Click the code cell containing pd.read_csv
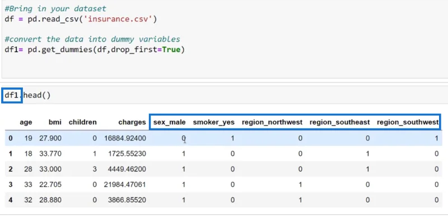The image size is (448, 217). click(x=225, y=39)
